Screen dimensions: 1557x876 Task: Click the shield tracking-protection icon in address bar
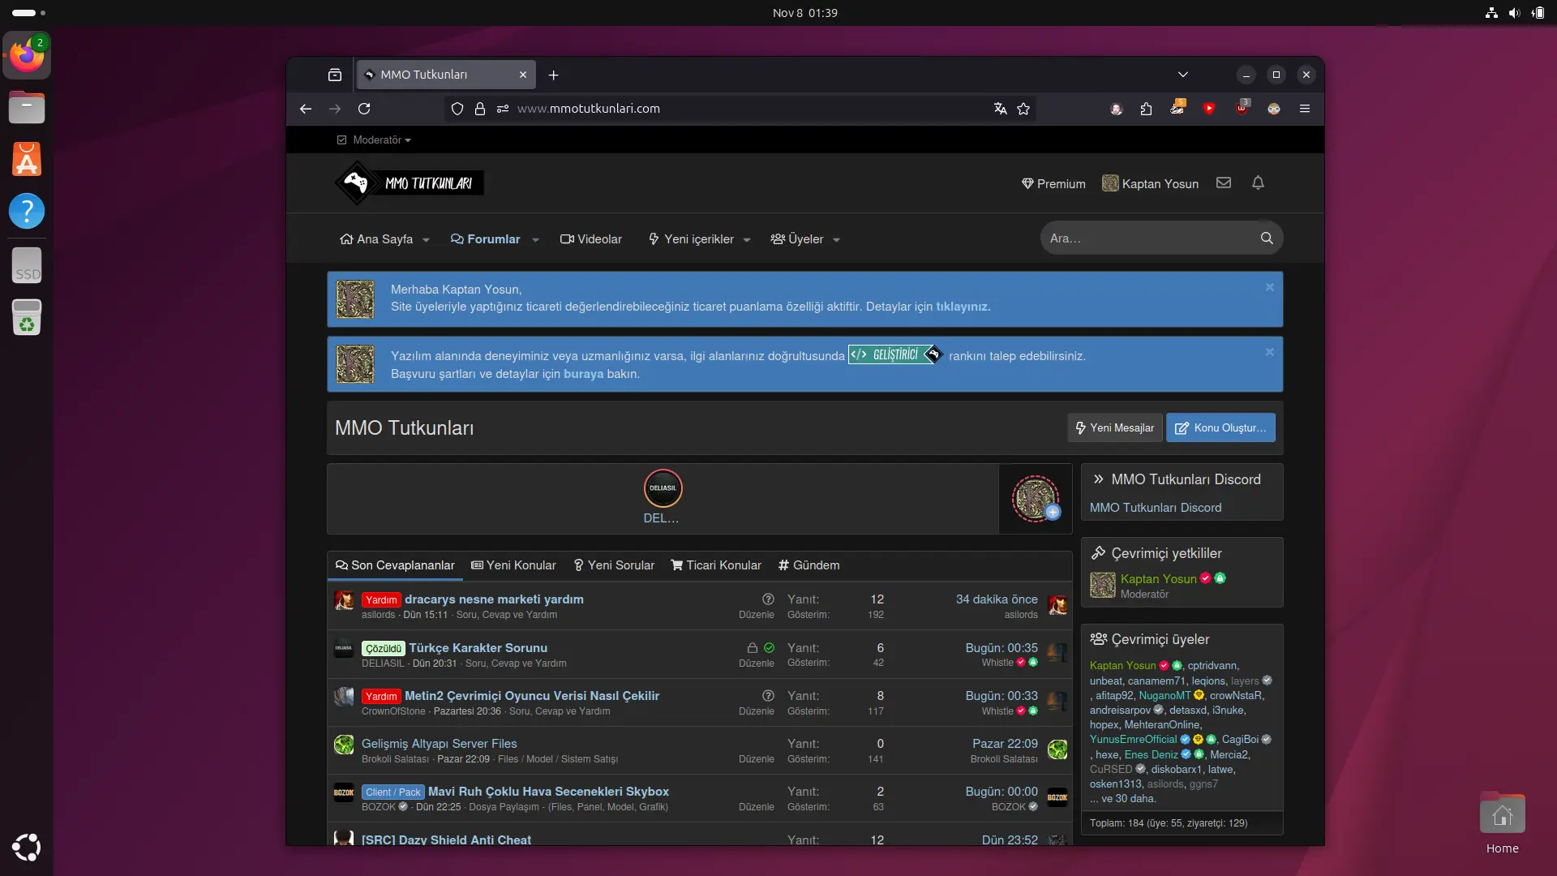pos(457,108)
